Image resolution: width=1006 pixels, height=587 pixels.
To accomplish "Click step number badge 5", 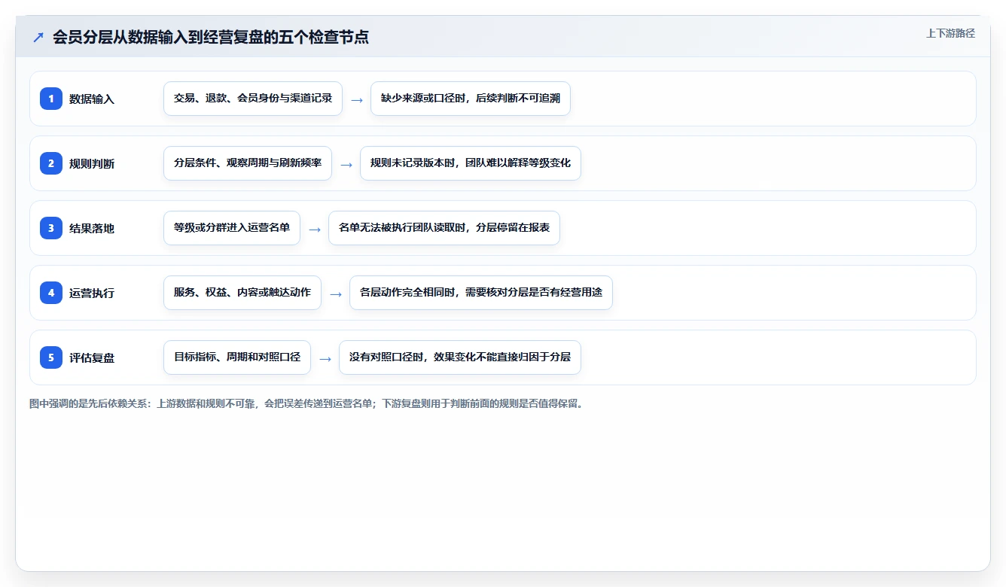I will tap(51, 357).
